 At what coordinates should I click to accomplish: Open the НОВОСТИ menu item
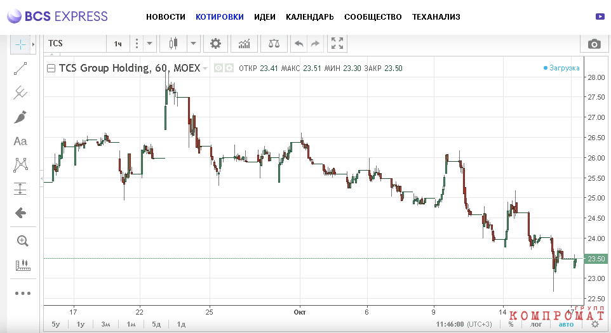[x=166, y=16]
